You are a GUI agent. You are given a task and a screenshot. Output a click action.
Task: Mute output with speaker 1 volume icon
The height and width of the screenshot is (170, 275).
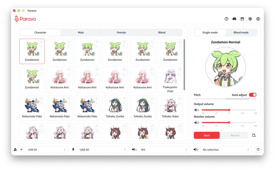click(197, 110)
